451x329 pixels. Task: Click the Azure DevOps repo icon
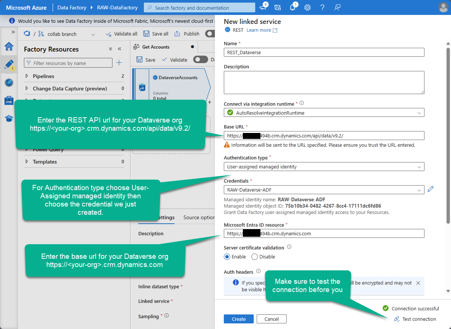[27, 34]
